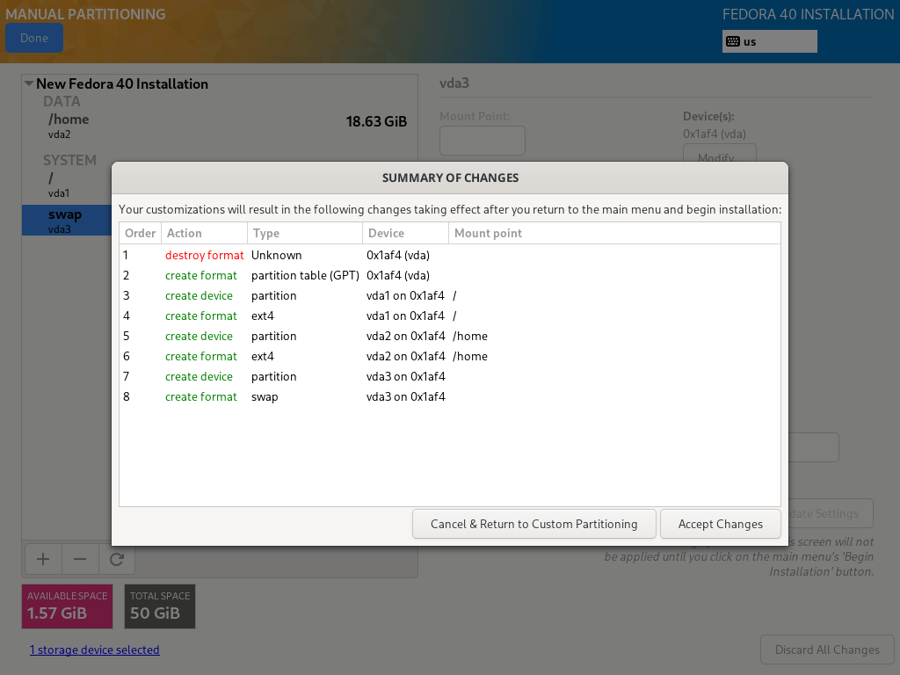Select row 5 create device vda2
900x675 pixels.
[450, 337]
